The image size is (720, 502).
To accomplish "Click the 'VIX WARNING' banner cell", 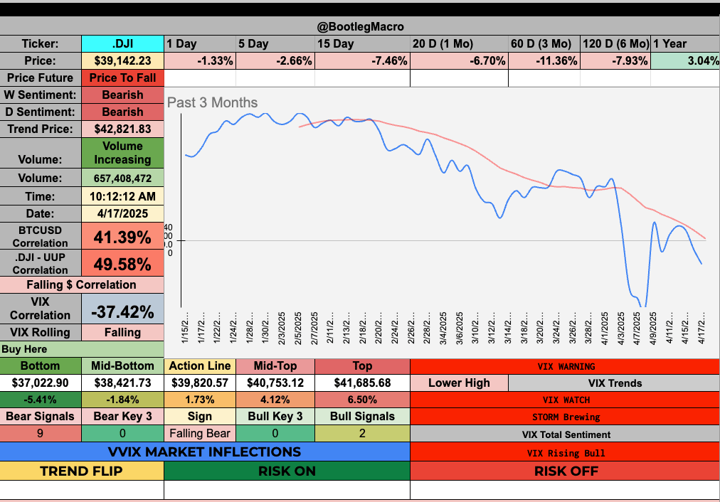I will [565, 366].
